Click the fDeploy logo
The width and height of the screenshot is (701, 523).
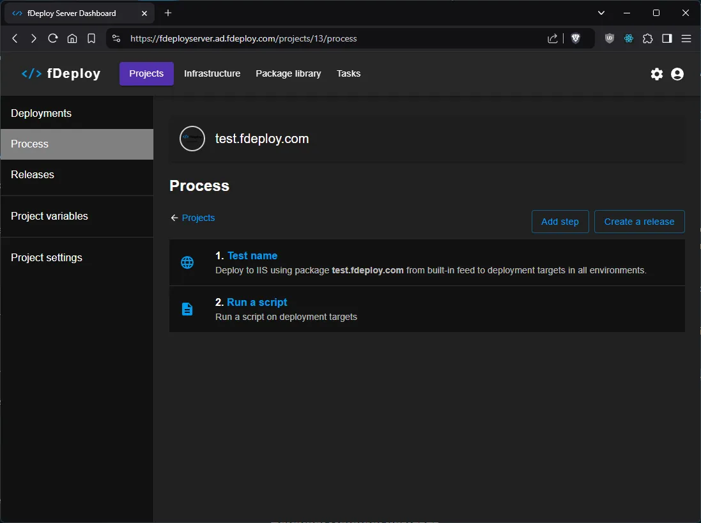[61, 73]
